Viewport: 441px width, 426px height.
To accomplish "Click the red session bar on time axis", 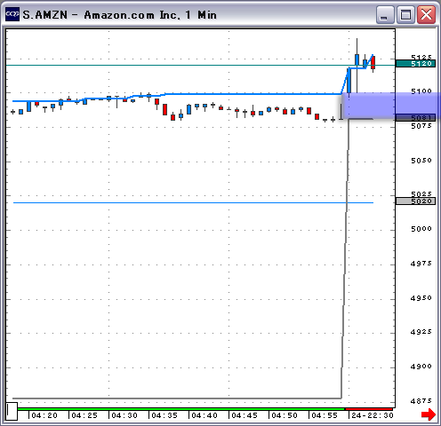I will [369, 409].
